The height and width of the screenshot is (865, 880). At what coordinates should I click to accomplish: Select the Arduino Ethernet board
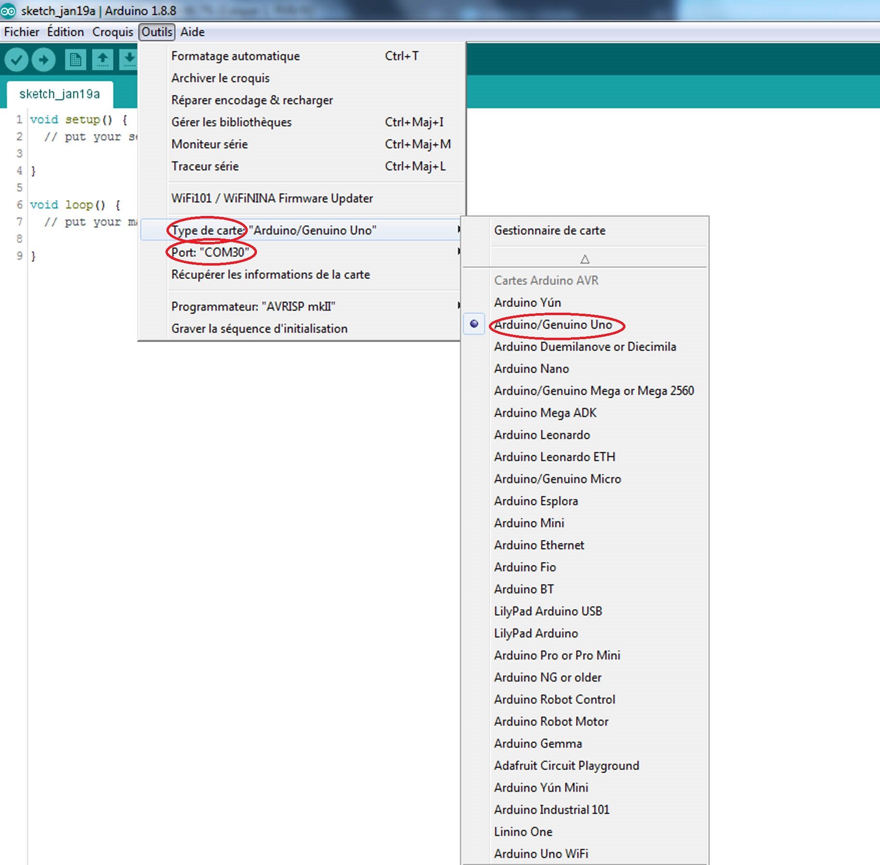point(585,545)
